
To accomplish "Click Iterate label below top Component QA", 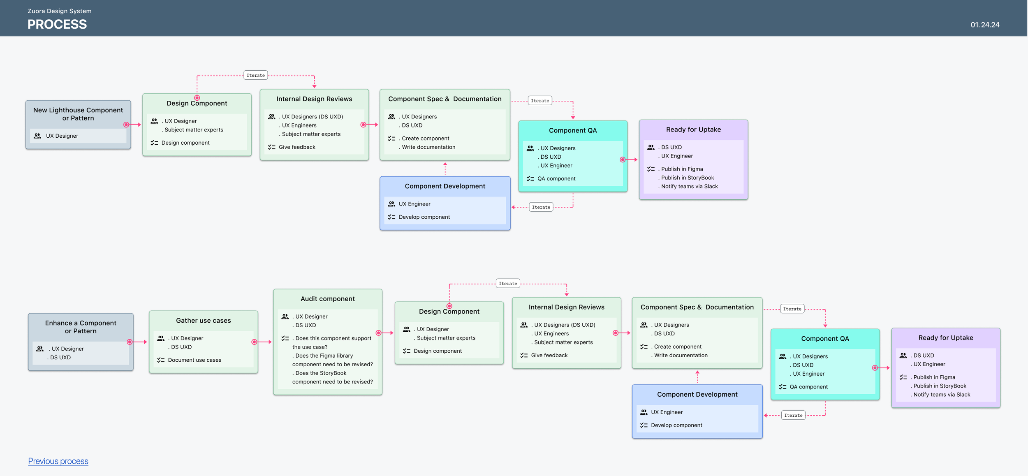I will coord(541,207).
